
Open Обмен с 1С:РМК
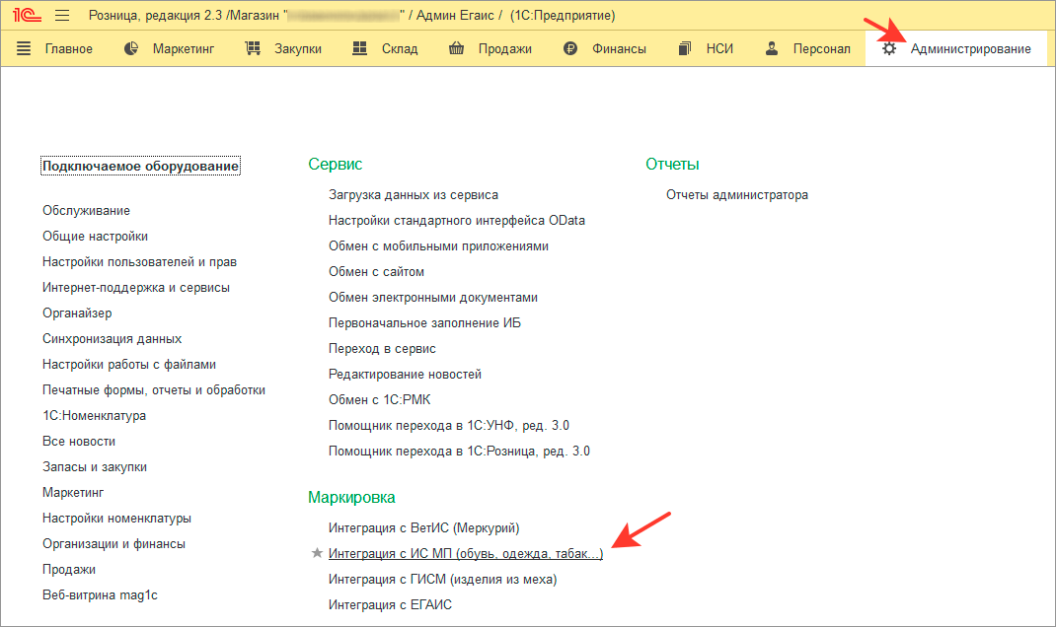click(379, 399)
